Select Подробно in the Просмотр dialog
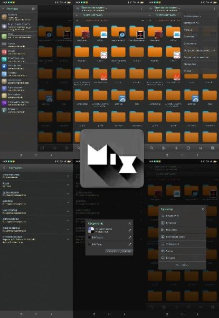This screenshot has width=219, height=318. [183, 230]
